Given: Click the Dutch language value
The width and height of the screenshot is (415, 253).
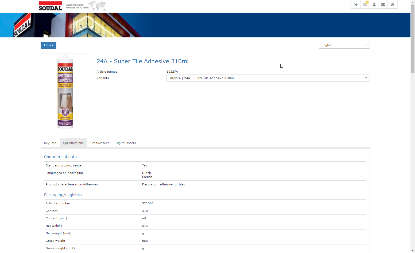Looking at the screenshot, I should [146, 173].
